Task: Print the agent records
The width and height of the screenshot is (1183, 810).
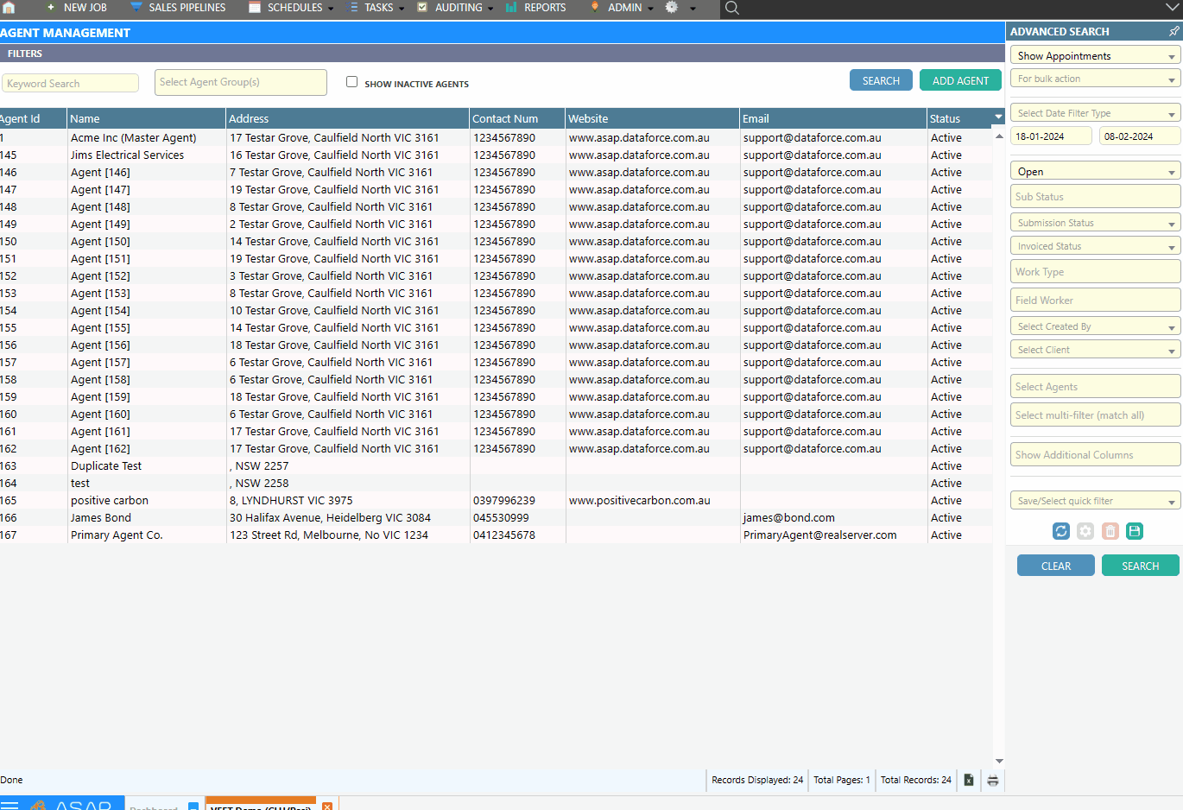Action: tap(992, 780)
